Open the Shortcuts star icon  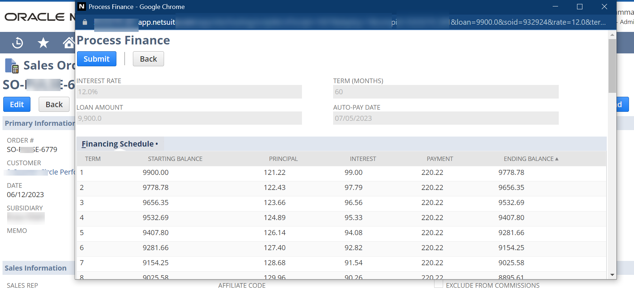coord(43,43)
